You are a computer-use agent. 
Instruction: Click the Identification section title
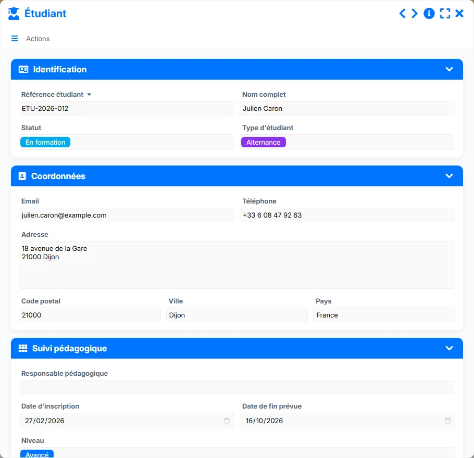point(60,70)
